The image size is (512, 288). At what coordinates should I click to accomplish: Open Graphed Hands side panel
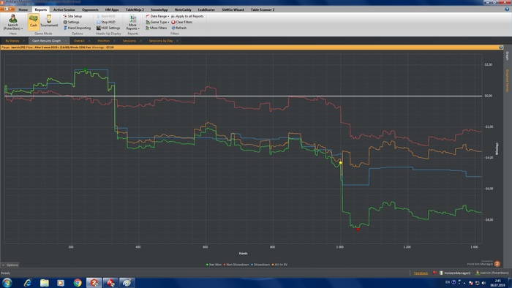pyautogui.click(x=508, y=80)
